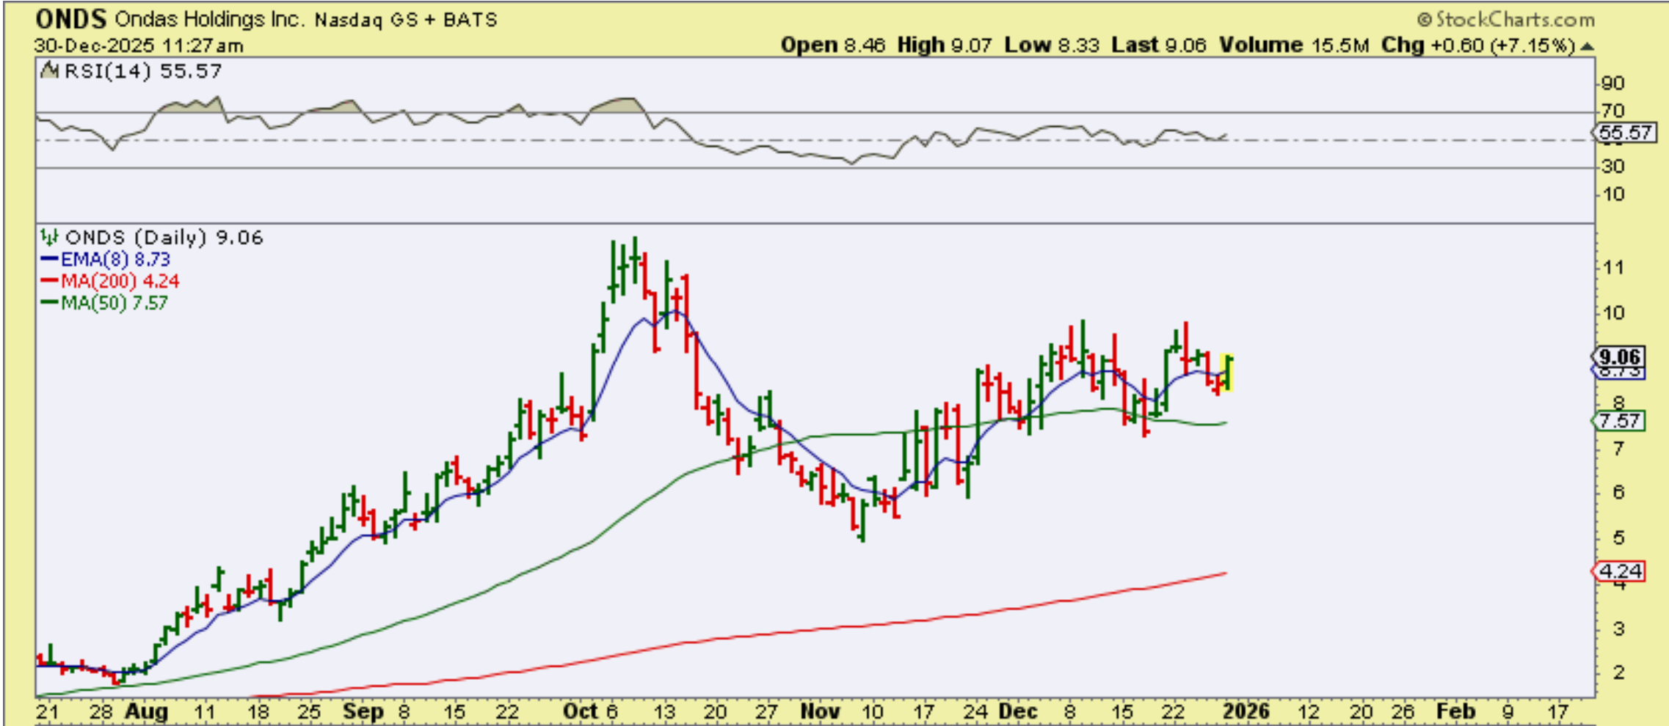Click the price axis label 3
Screen dimensions: 1669x726
pyautogui.click(x=1618, y=628)
